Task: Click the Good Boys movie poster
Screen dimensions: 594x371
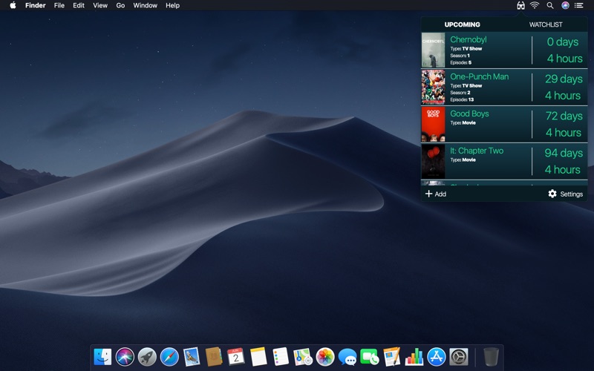Action: click(x=434, y=125)
